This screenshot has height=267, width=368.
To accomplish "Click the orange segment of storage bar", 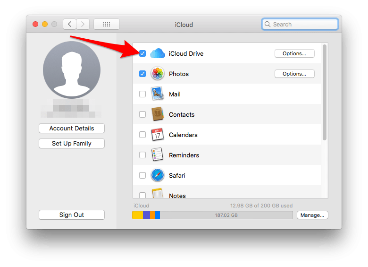I will (x=152, y=215).
